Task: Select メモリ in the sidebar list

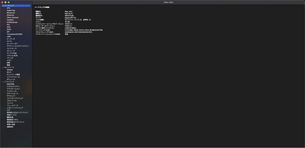Action: click(x=9, y=60)
